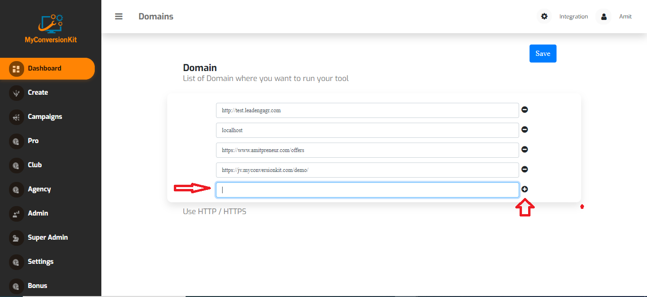Click the Amit username link
Image resolution: width=647 pixels, height=297 pixels.
[625, 17]
